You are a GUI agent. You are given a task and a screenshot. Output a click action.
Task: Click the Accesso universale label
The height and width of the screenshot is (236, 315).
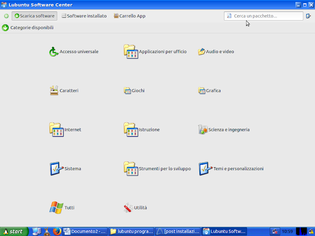[79, 52]
